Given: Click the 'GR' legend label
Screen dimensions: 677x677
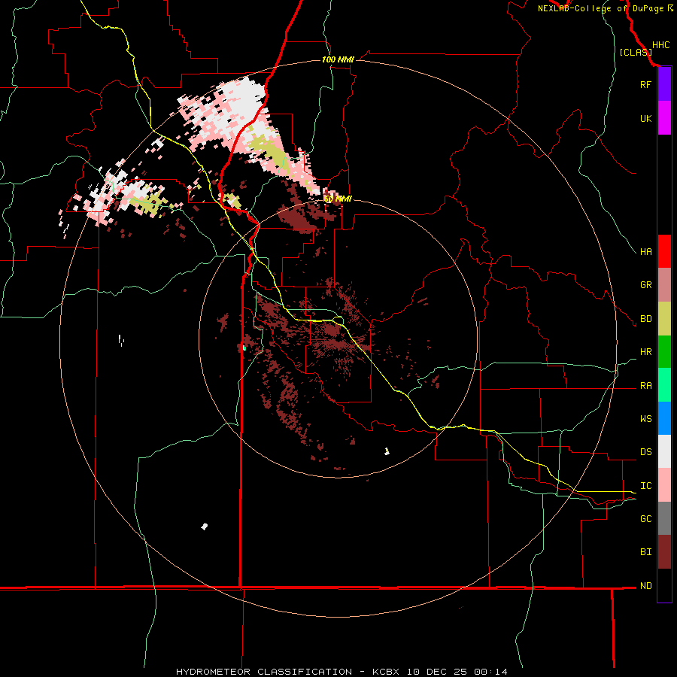Looking at the screenshot, I should pos(645,285).
